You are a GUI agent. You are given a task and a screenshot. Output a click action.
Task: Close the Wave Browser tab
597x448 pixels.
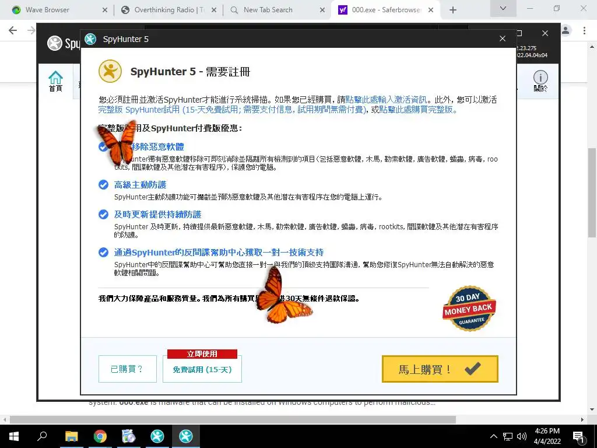[105, 10]
